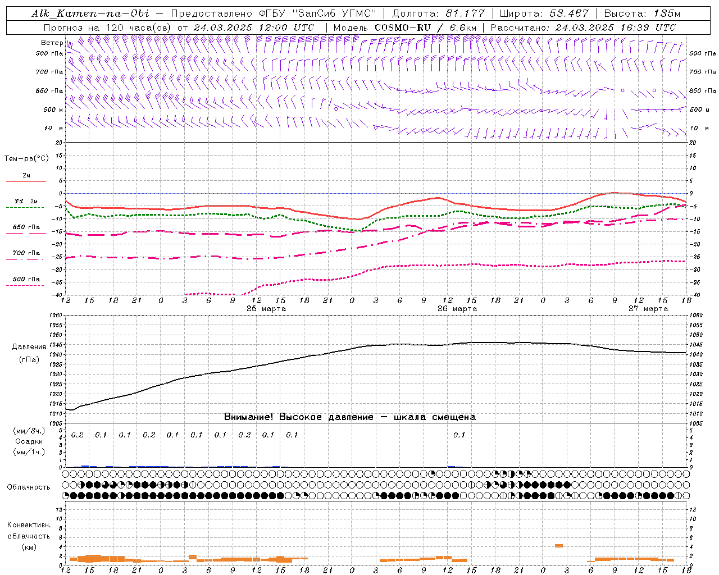
Task: Click the warning "Внимание! Высокое давление — шкала смещена"
Action: pyautogui.click(x=350, y=417)
